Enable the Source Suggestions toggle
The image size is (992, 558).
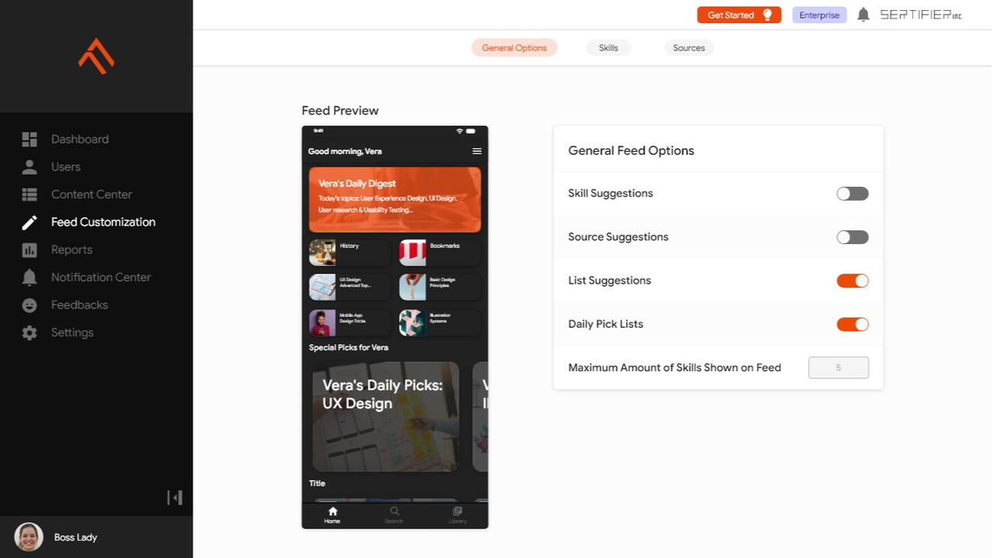[x=852, y=237]
